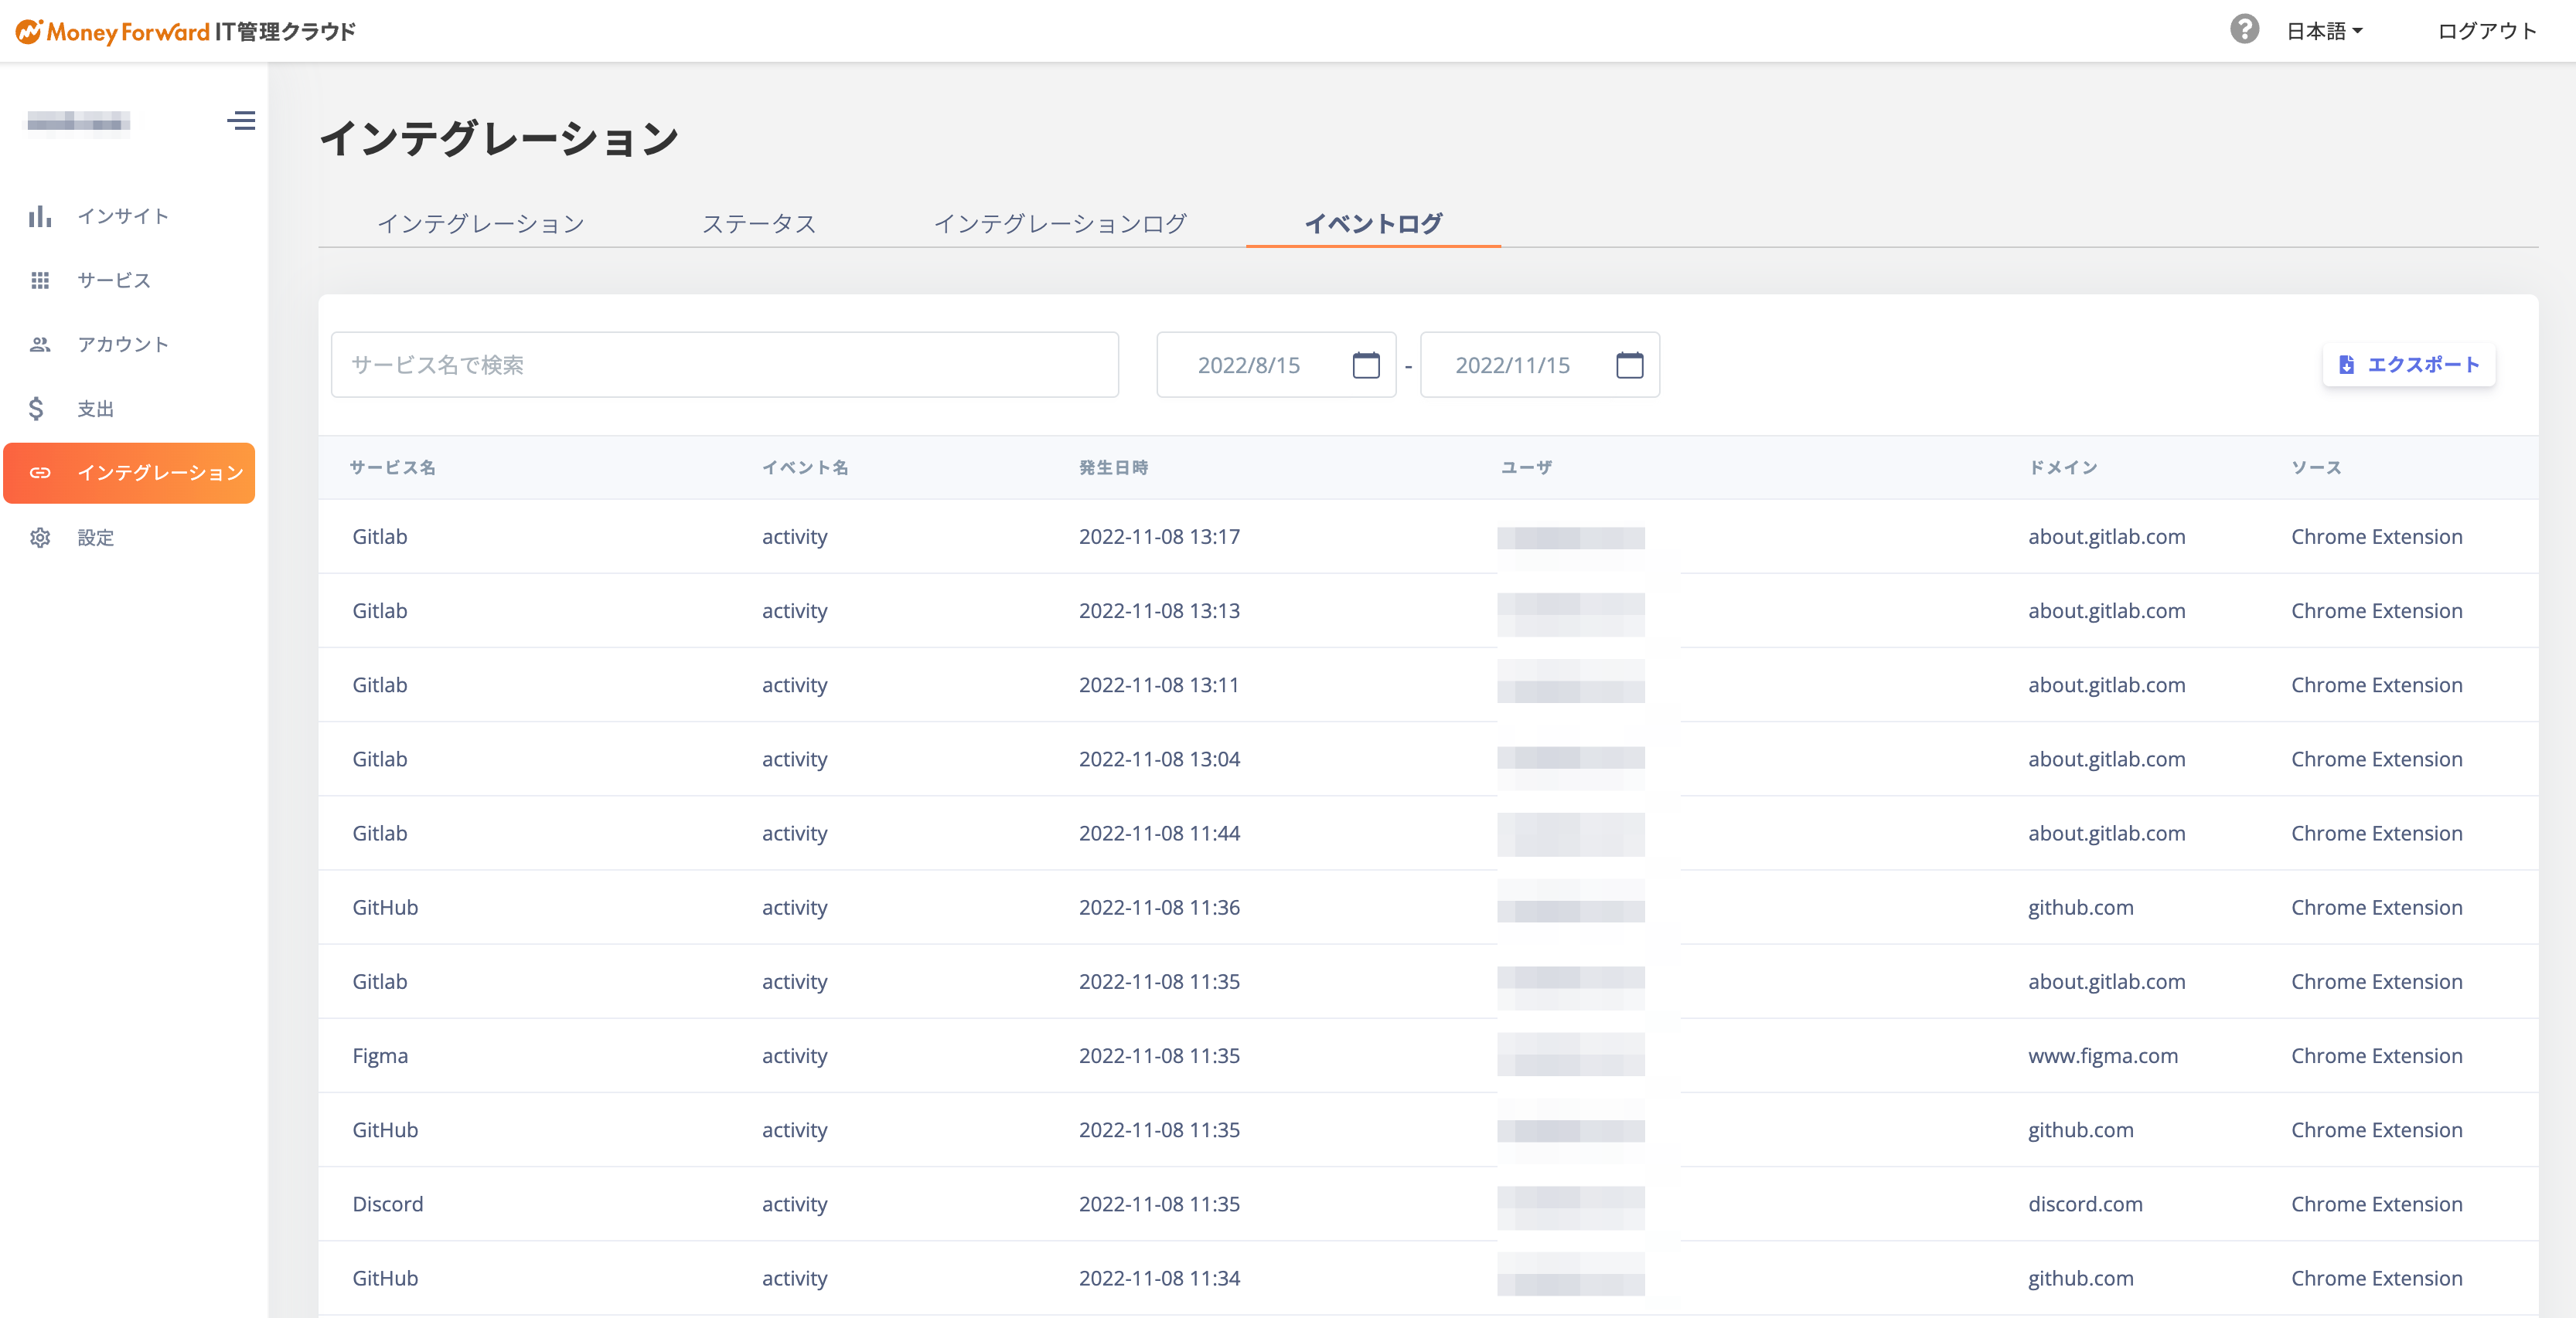The image size is (2576, 1318).
Task: Switch to the インテグレーションログ tab
Action: pyautogui.click(x=1060, y=224)
